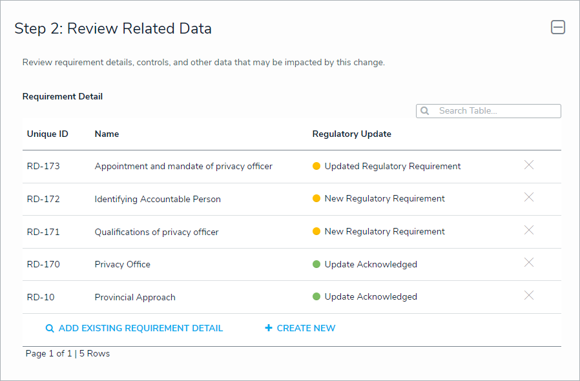The width and height of the screenshot is (580, 381).
Task: Click Update Acknowledged status for RD-10
Action: tap(371, 297)
